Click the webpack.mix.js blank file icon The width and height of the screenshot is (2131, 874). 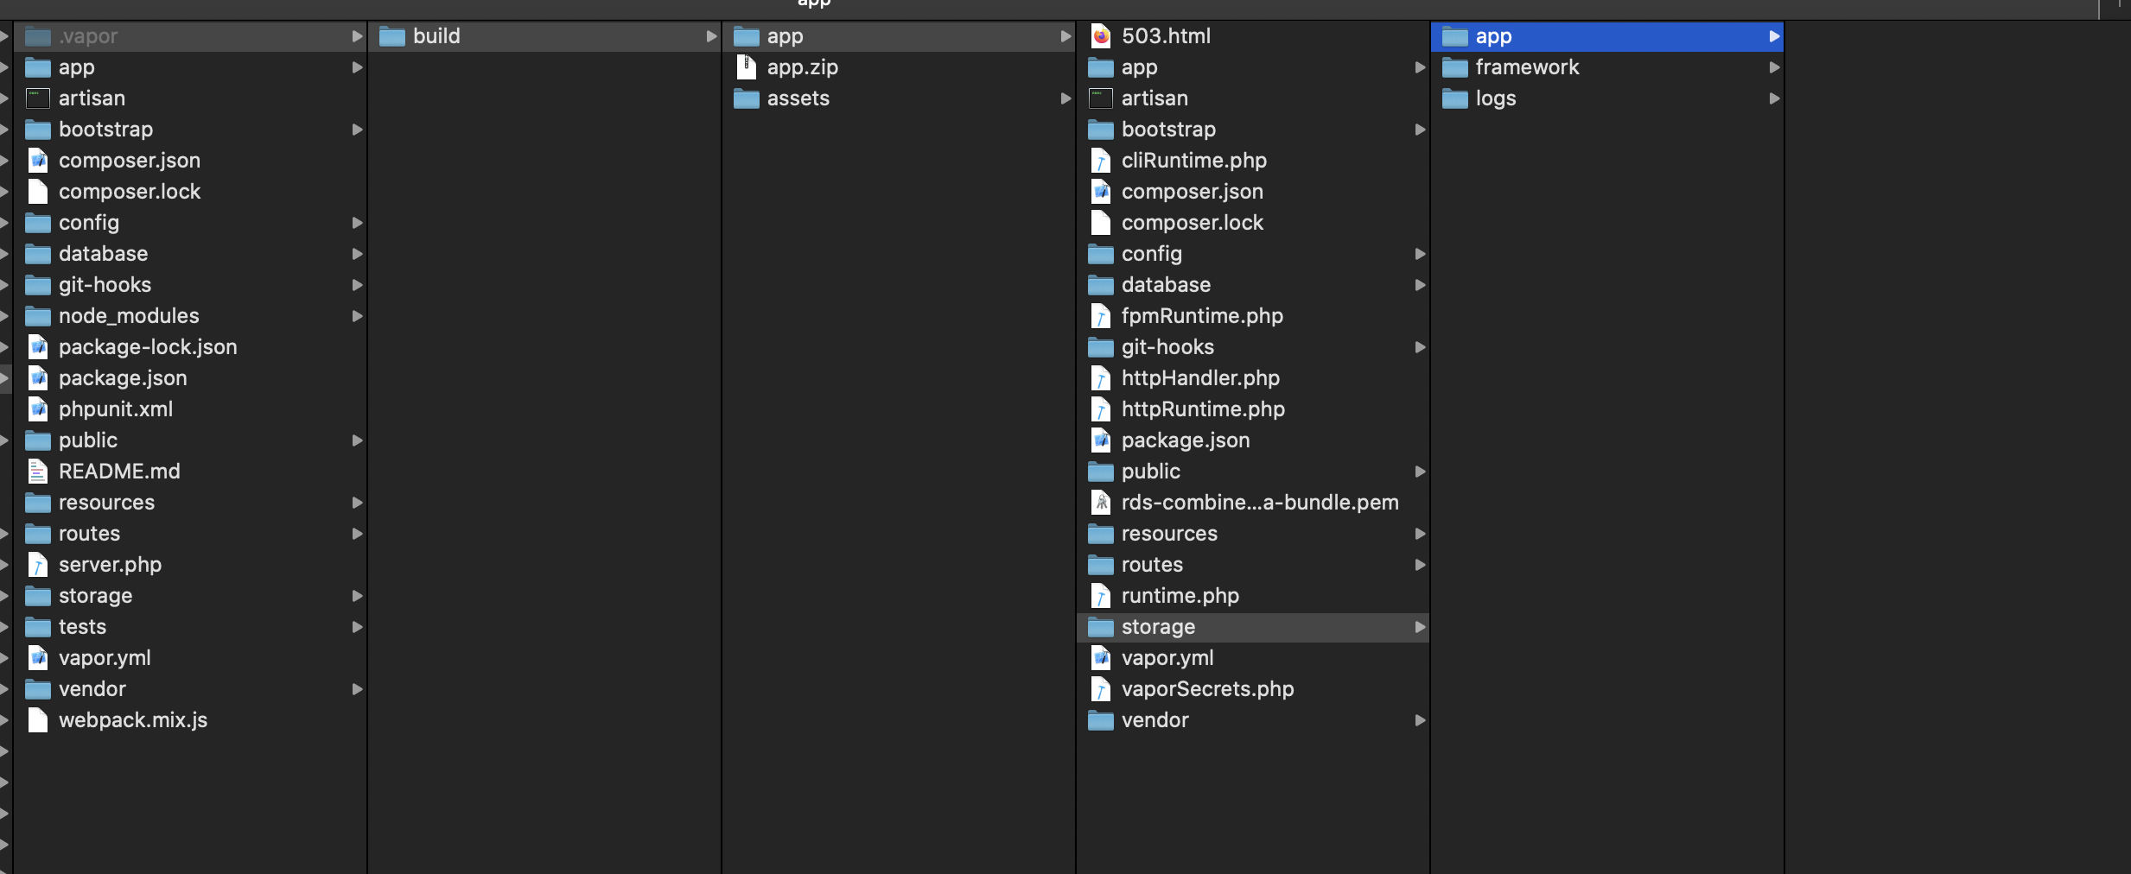tap(38, 720)
